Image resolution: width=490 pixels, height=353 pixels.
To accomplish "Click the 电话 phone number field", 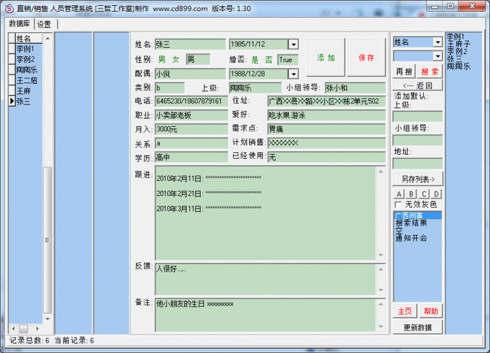I will [191, 101].
